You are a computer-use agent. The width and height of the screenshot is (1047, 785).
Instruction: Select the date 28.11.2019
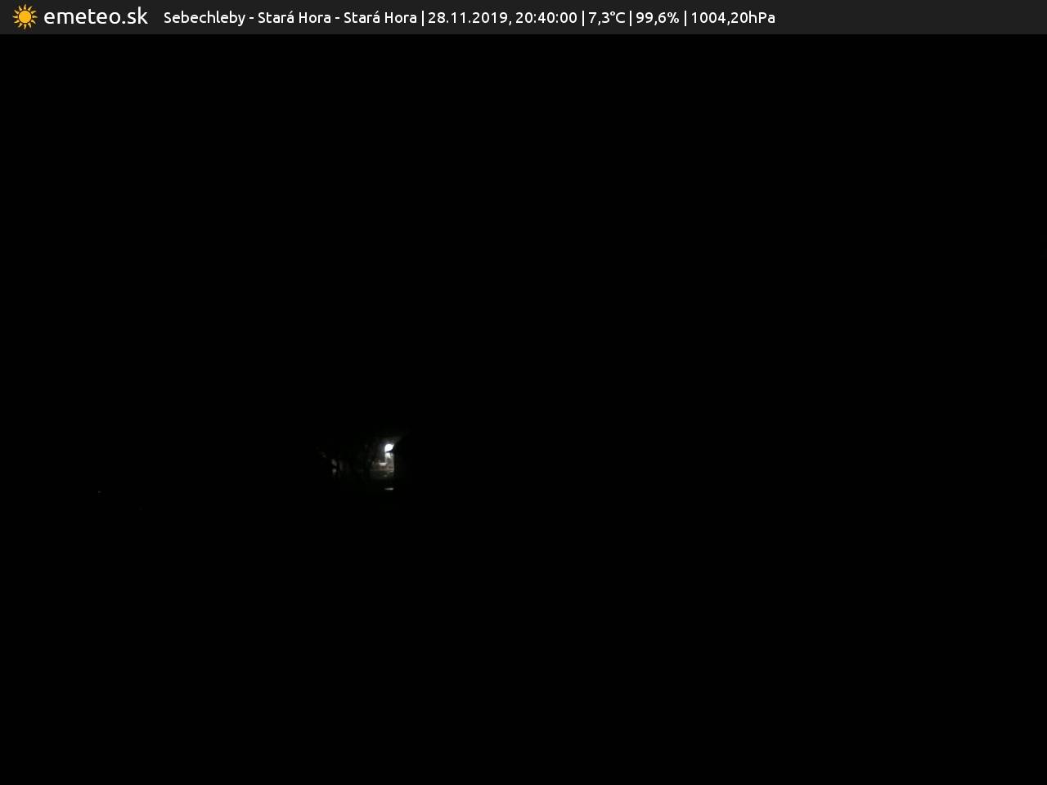467,18
